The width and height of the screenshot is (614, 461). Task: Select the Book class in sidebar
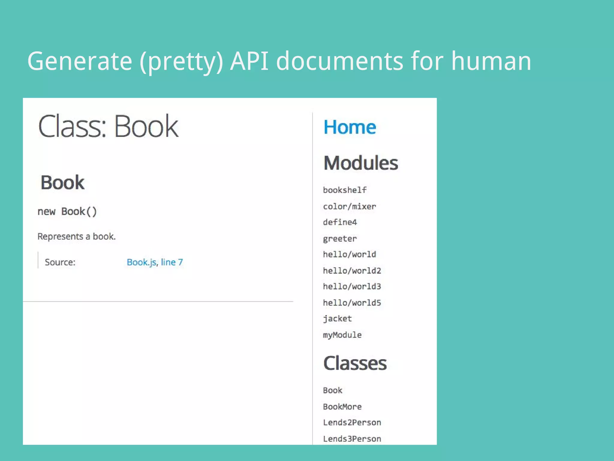pyautogui.click(x=332, y=390)
